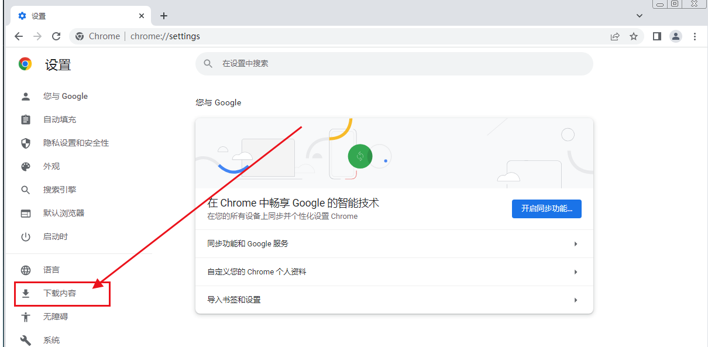Click the shield icon for 隐私设置和安全性
This screenshot has height=347, width=708.
pos(25,143)
